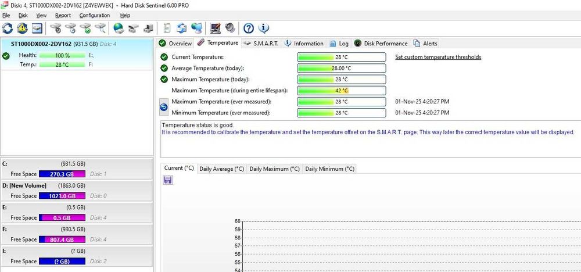Click the C: free space 270.3 GB bar
The image size is (581, 272).
coord(62,174)
